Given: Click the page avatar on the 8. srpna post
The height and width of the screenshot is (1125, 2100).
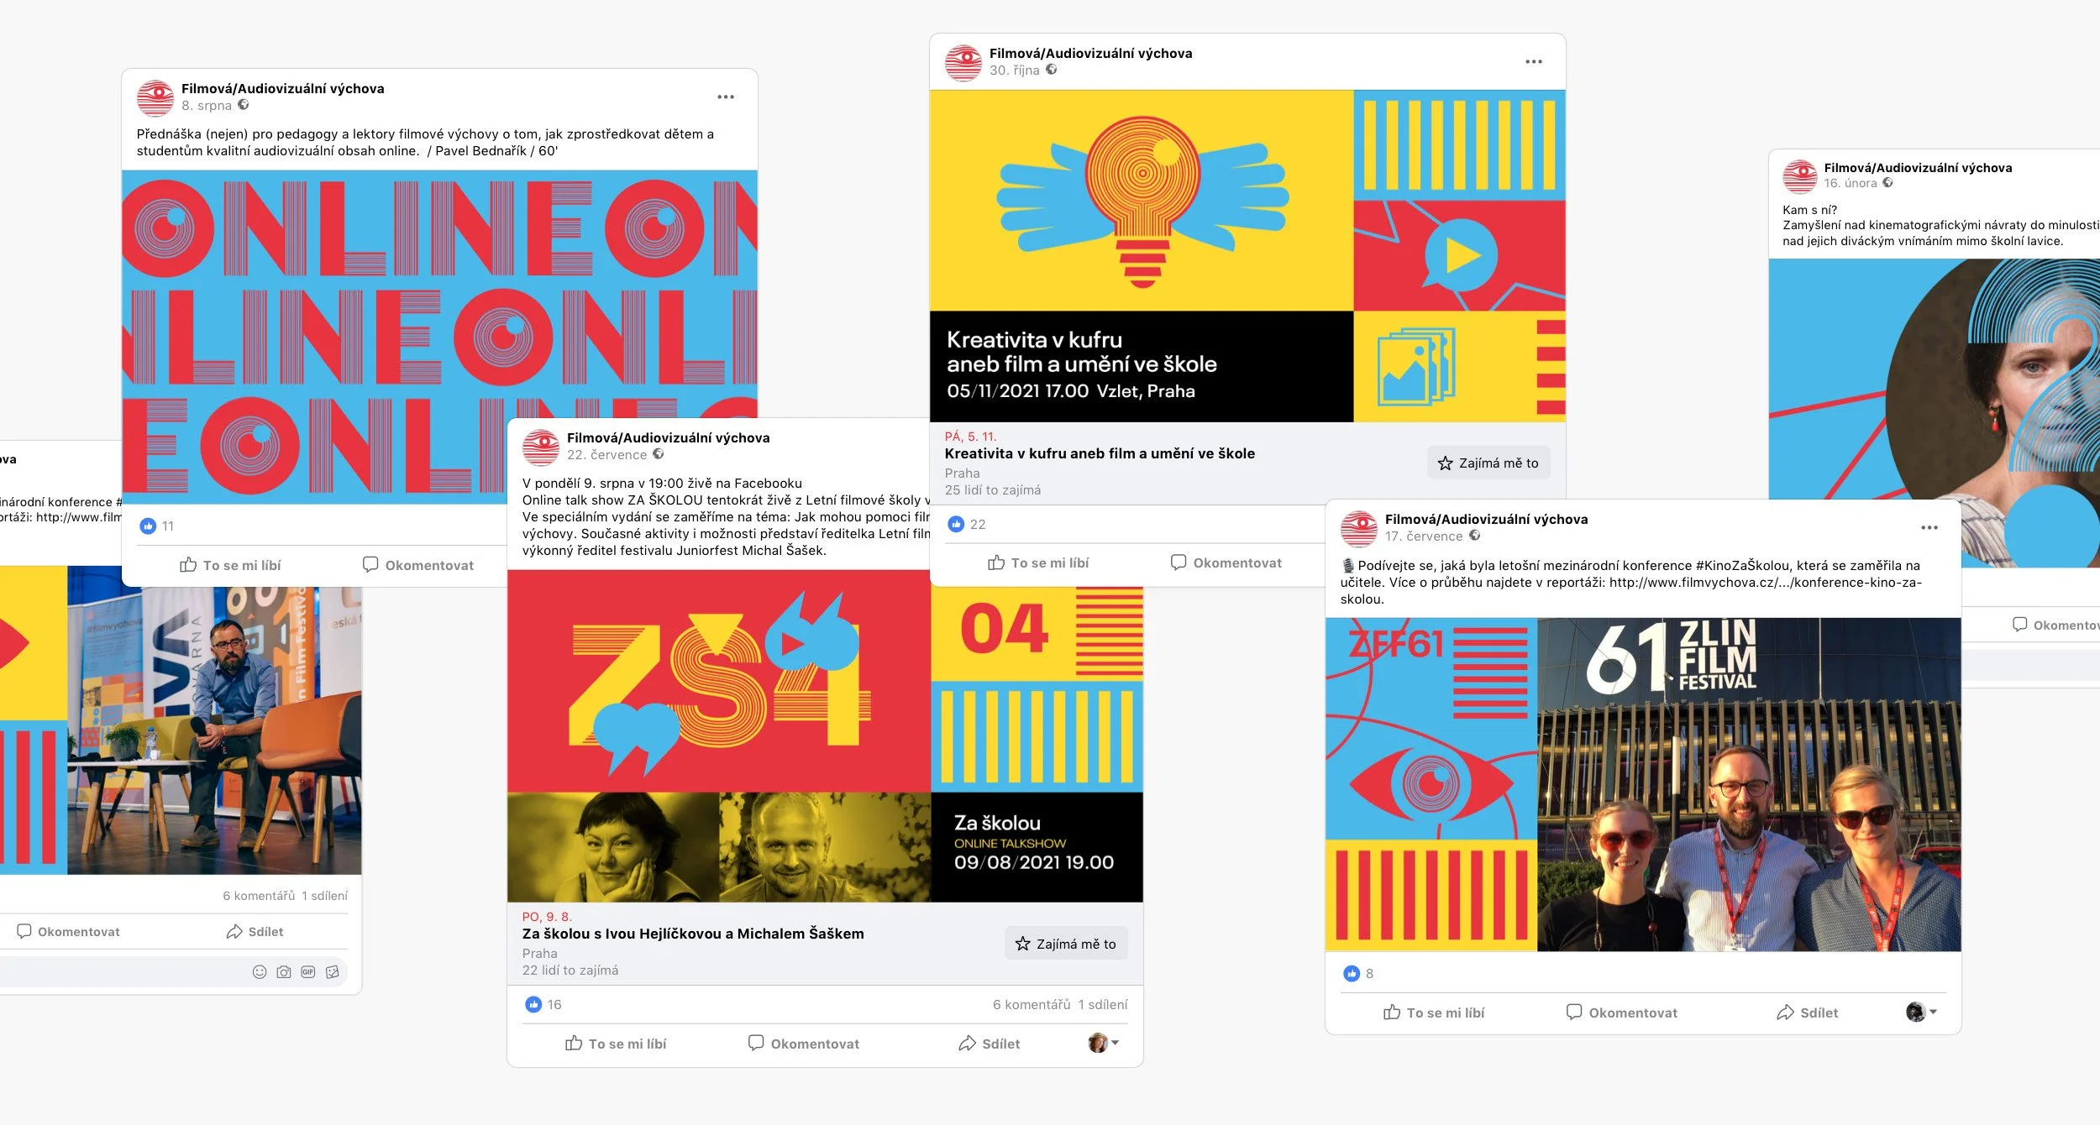Looking at the screenshot, I should 155,97.
